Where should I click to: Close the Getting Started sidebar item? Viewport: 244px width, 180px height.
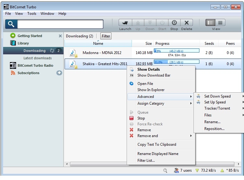point(60,36)
